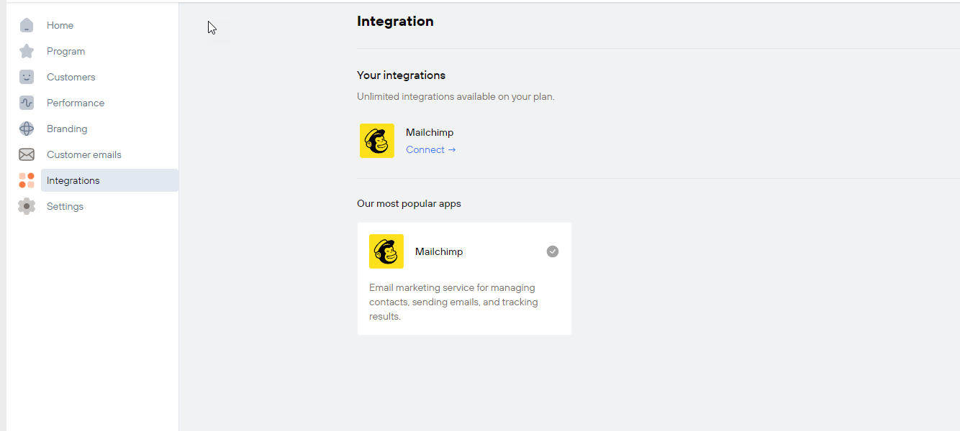The height and width of the screenshot is (431, 960).
Task: Click 'Unlimited integrations available on your plan' text
Action: click(x=456, y=96)
